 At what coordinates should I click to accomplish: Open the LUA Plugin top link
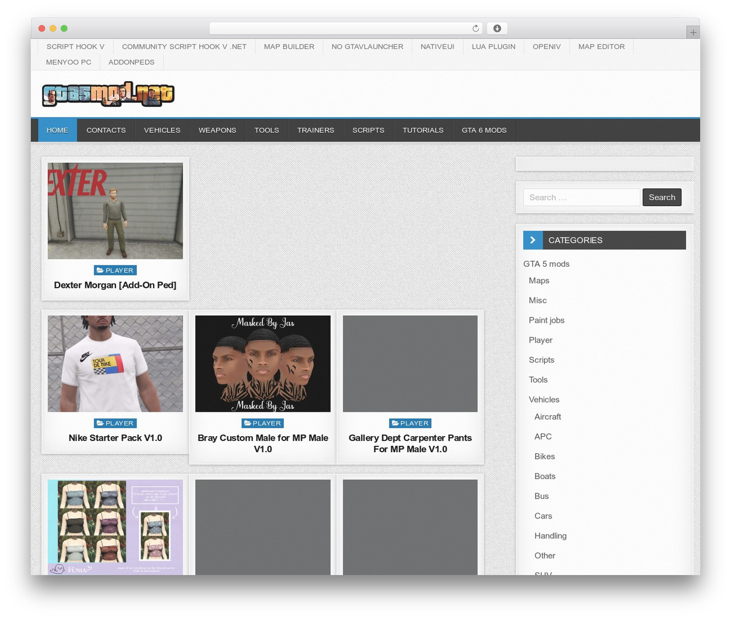click(493, 47)
